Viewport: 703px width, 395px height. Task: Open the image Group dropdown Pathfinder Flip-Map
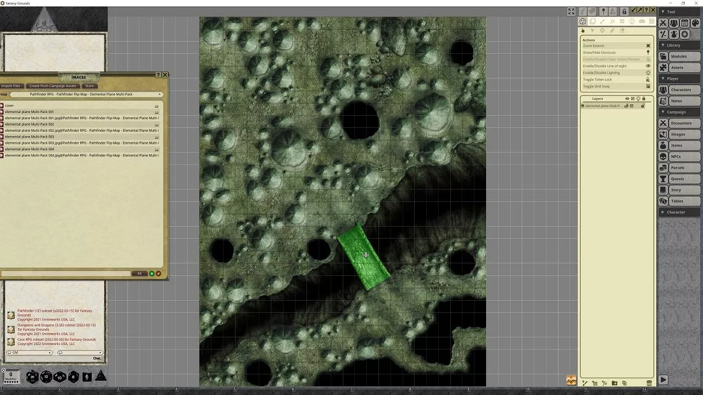coord(86,94)
